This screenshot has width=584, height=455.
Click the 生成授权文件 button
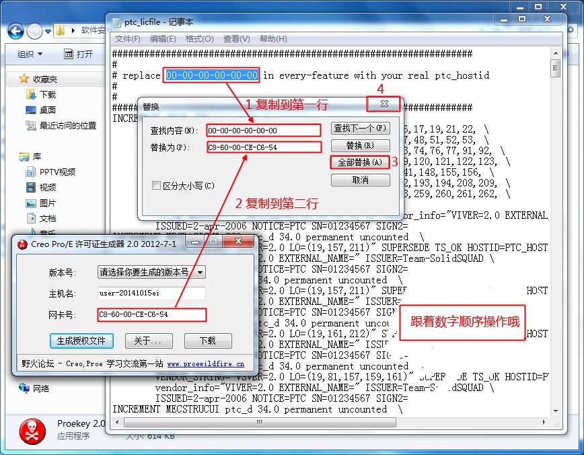81,341
